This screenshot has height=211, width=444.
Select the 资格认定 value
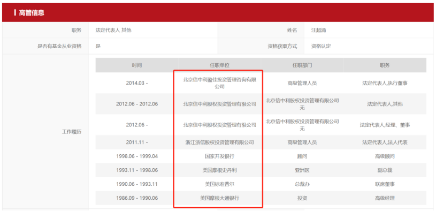coord(321,46)
